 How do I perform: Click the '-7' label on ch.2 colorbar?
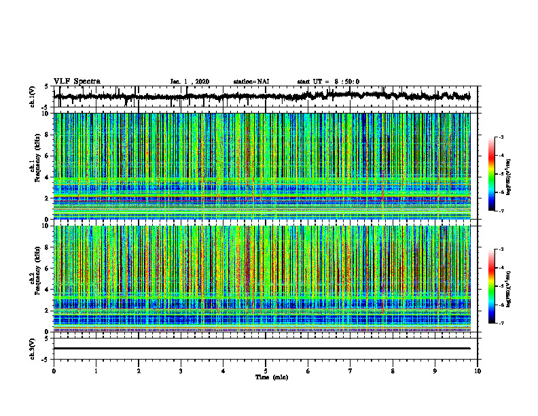501,324
